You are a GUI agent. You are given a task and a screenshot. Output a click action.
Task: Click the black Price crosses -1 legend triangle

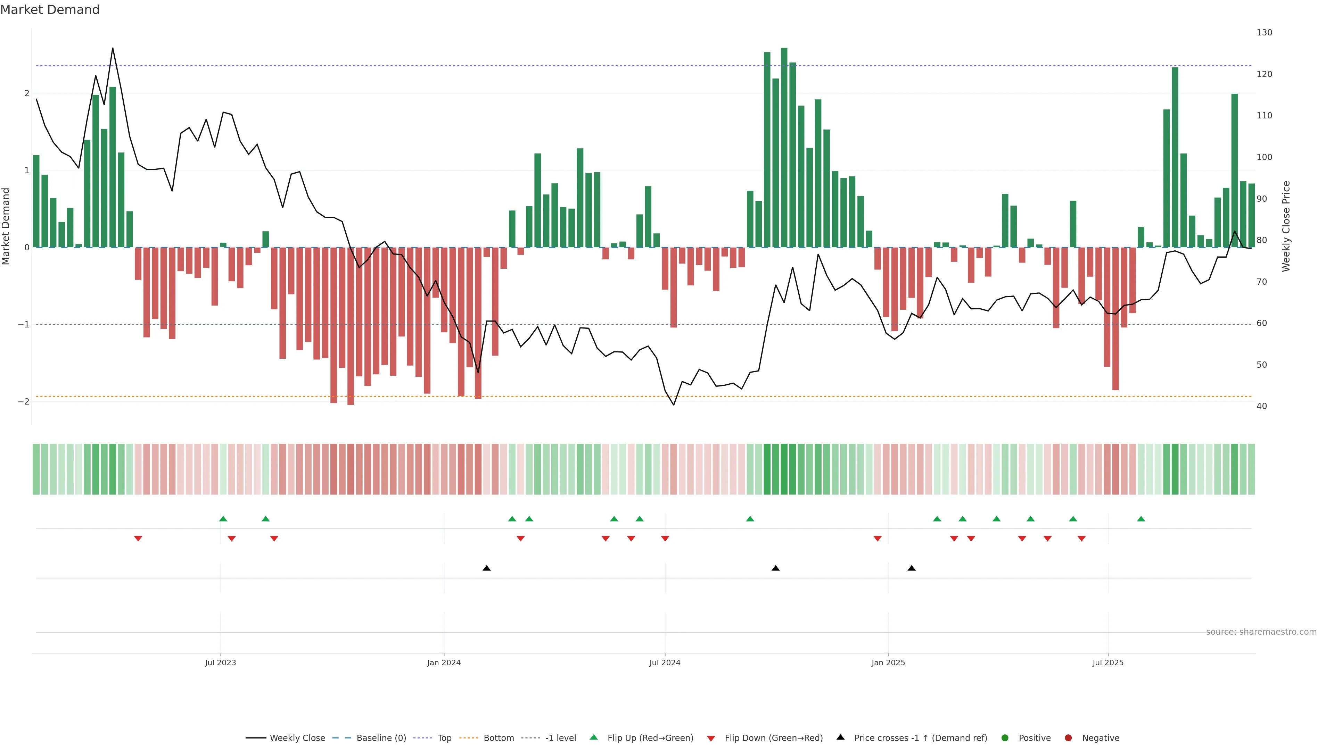click(840, 737)
